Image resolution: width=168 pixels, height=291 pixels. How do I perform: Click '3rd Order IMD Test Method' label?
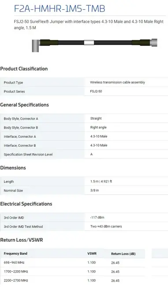click(x=23, y=227)
